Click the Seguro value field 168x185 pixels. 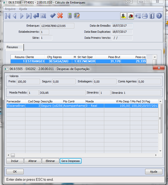pyautogui.click(x=64, y=82)
